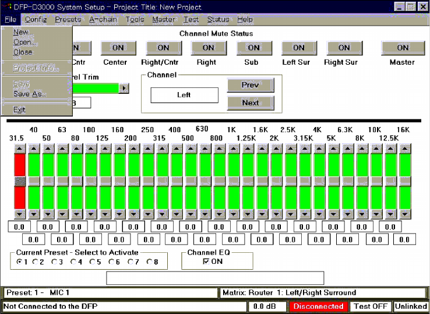Image resolution: width=430 pixels, height=314 pixels.
Task: Toggle the Center channel mute ON button
Action: pyautogui.click(x=118, y=48)
